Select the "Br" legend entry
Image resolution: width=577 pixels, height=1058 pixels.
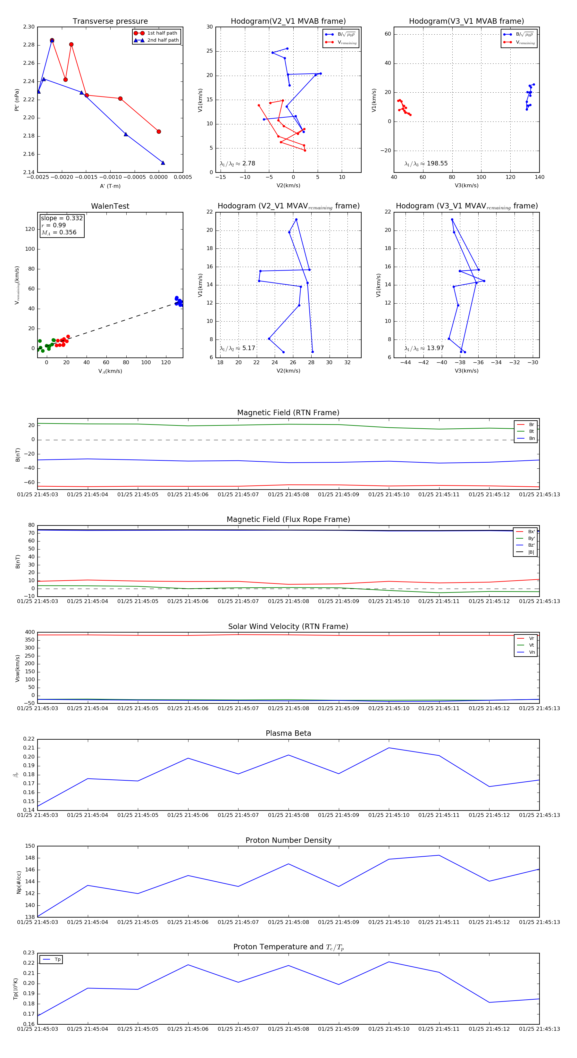coord(526,425)
